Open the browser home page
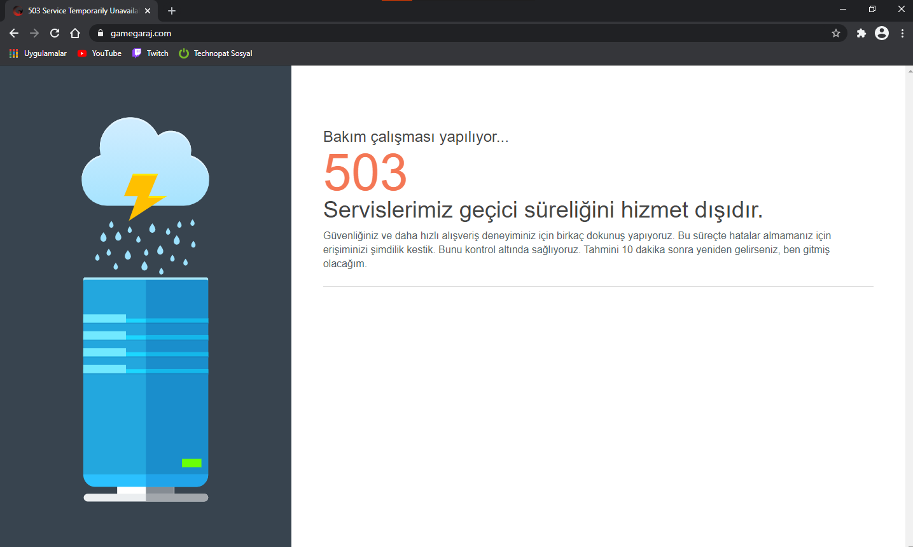 (x=75, y=33)
